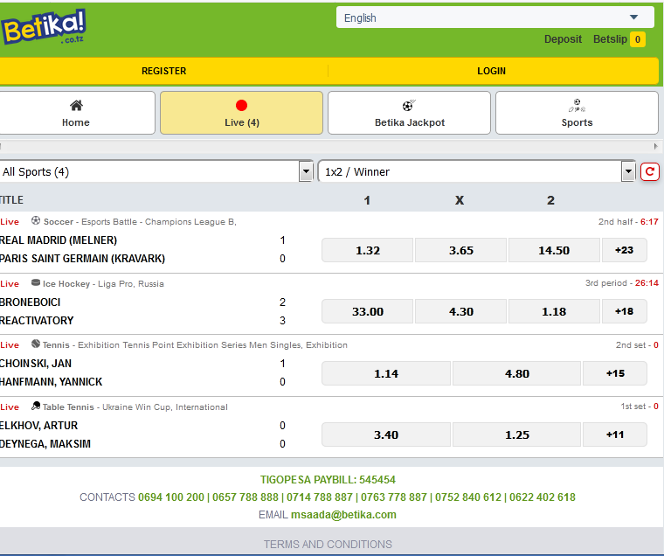This screenshot has width=664, height=556.
Task: Click BRONEBOICI team name
Action: (30, 302)
